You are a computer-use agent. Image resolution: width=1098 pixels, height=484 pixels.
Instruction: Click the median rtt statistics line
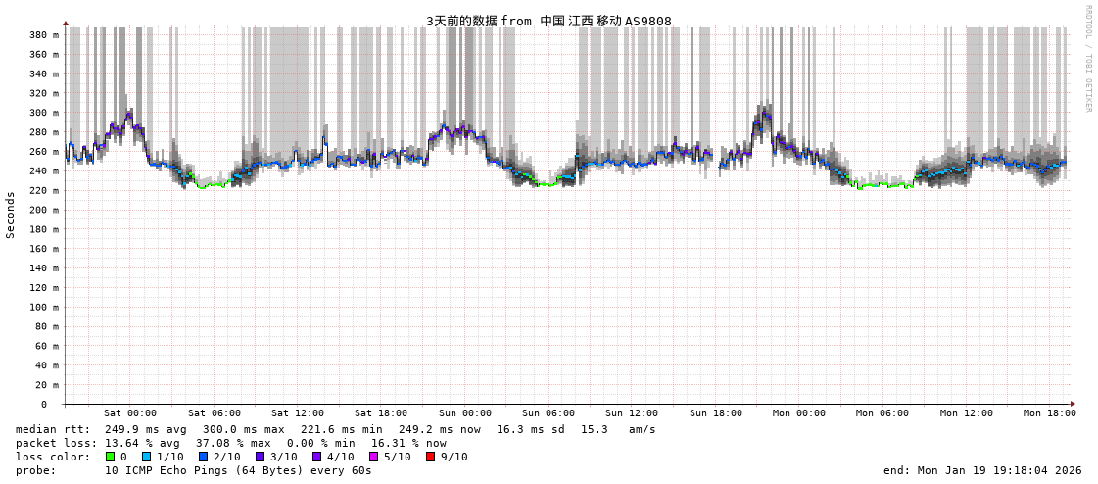tap(336, 429)
